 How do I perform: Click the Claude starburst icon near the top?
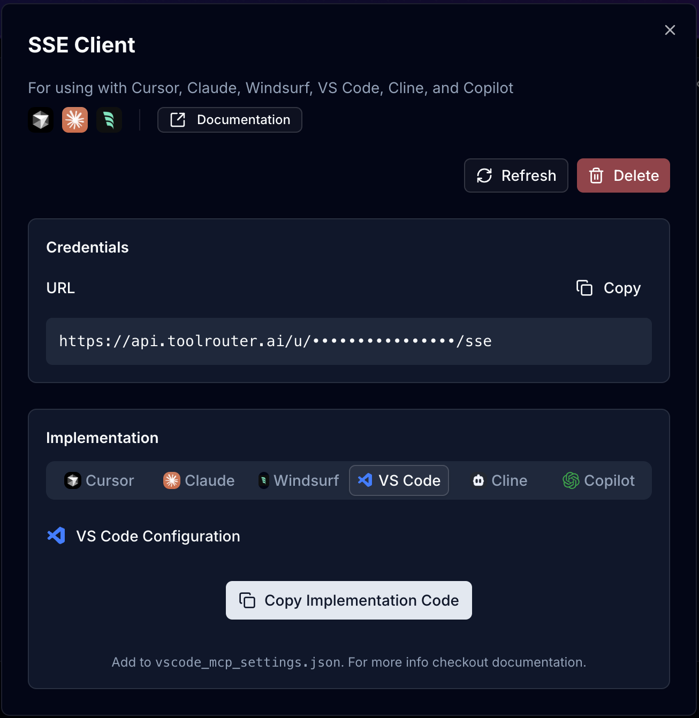75,120
